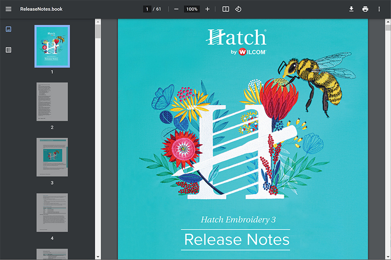Click the zoom out minus icon
This screenshot has height=260, width=391.
coord(176,9)
